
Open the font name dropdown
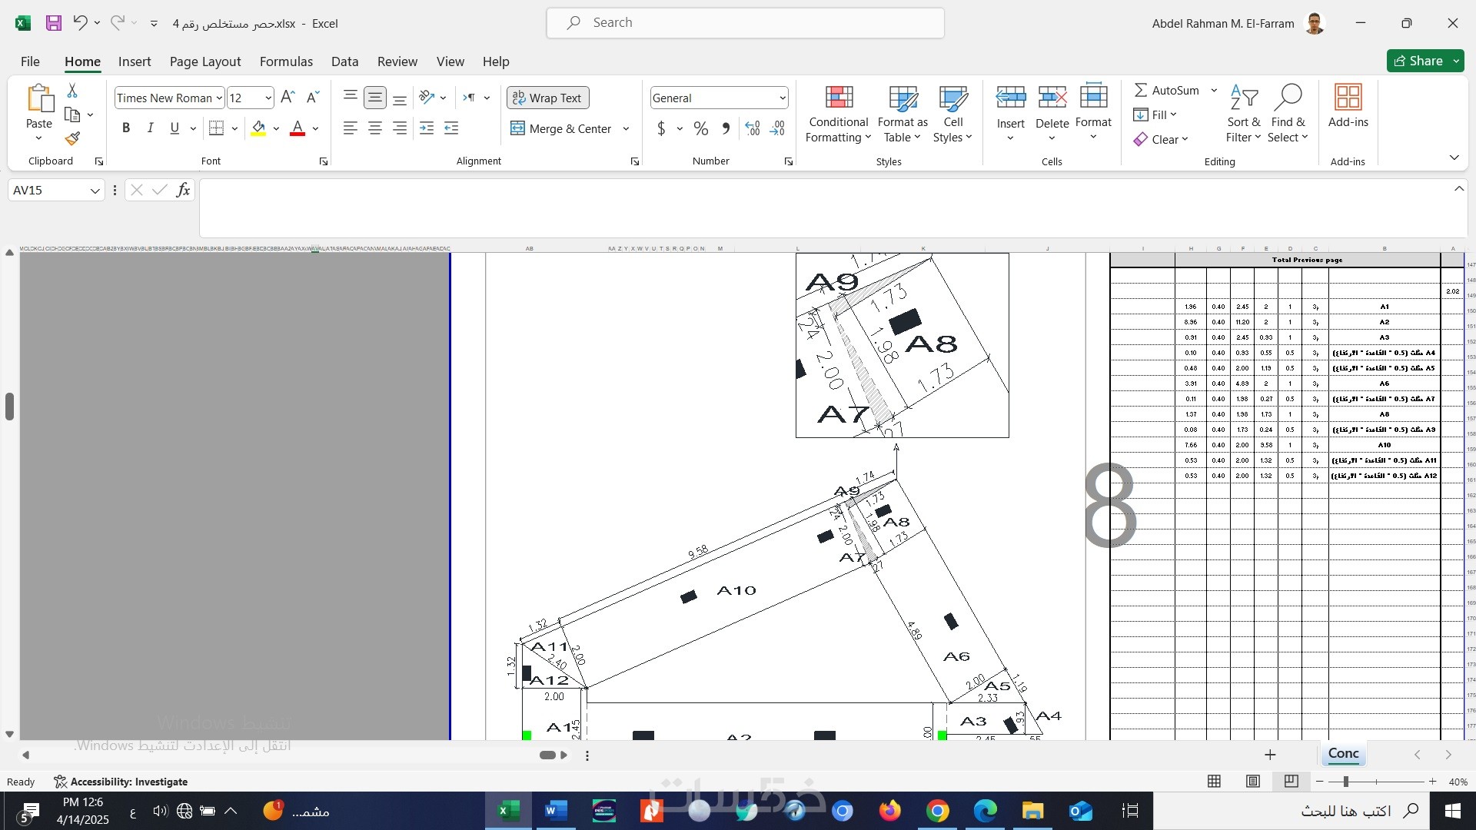pyautogui.click(x=219, y=98)
